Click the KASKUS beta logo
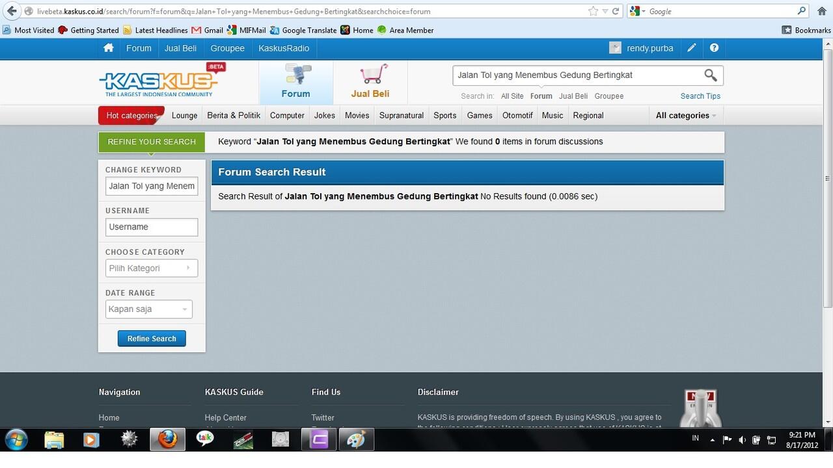Image resolution: width=833 pixels, height=468 pixels. coord(162,81)
